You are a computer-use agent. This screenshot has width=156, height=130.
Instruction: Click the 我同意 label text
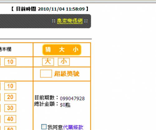(x=55, y=127)
